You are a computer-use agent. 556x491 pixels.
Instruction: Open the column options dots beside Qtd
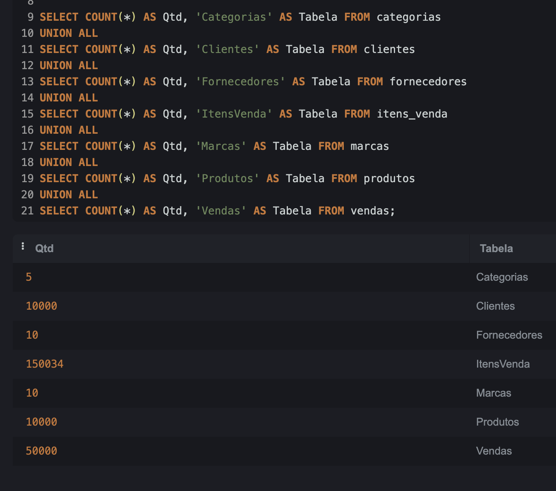coord(23,246)
